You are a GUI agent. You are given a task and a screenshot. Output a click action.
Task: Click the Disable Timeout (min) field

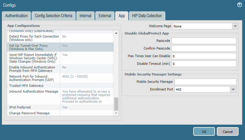click(x=204, y=64)
